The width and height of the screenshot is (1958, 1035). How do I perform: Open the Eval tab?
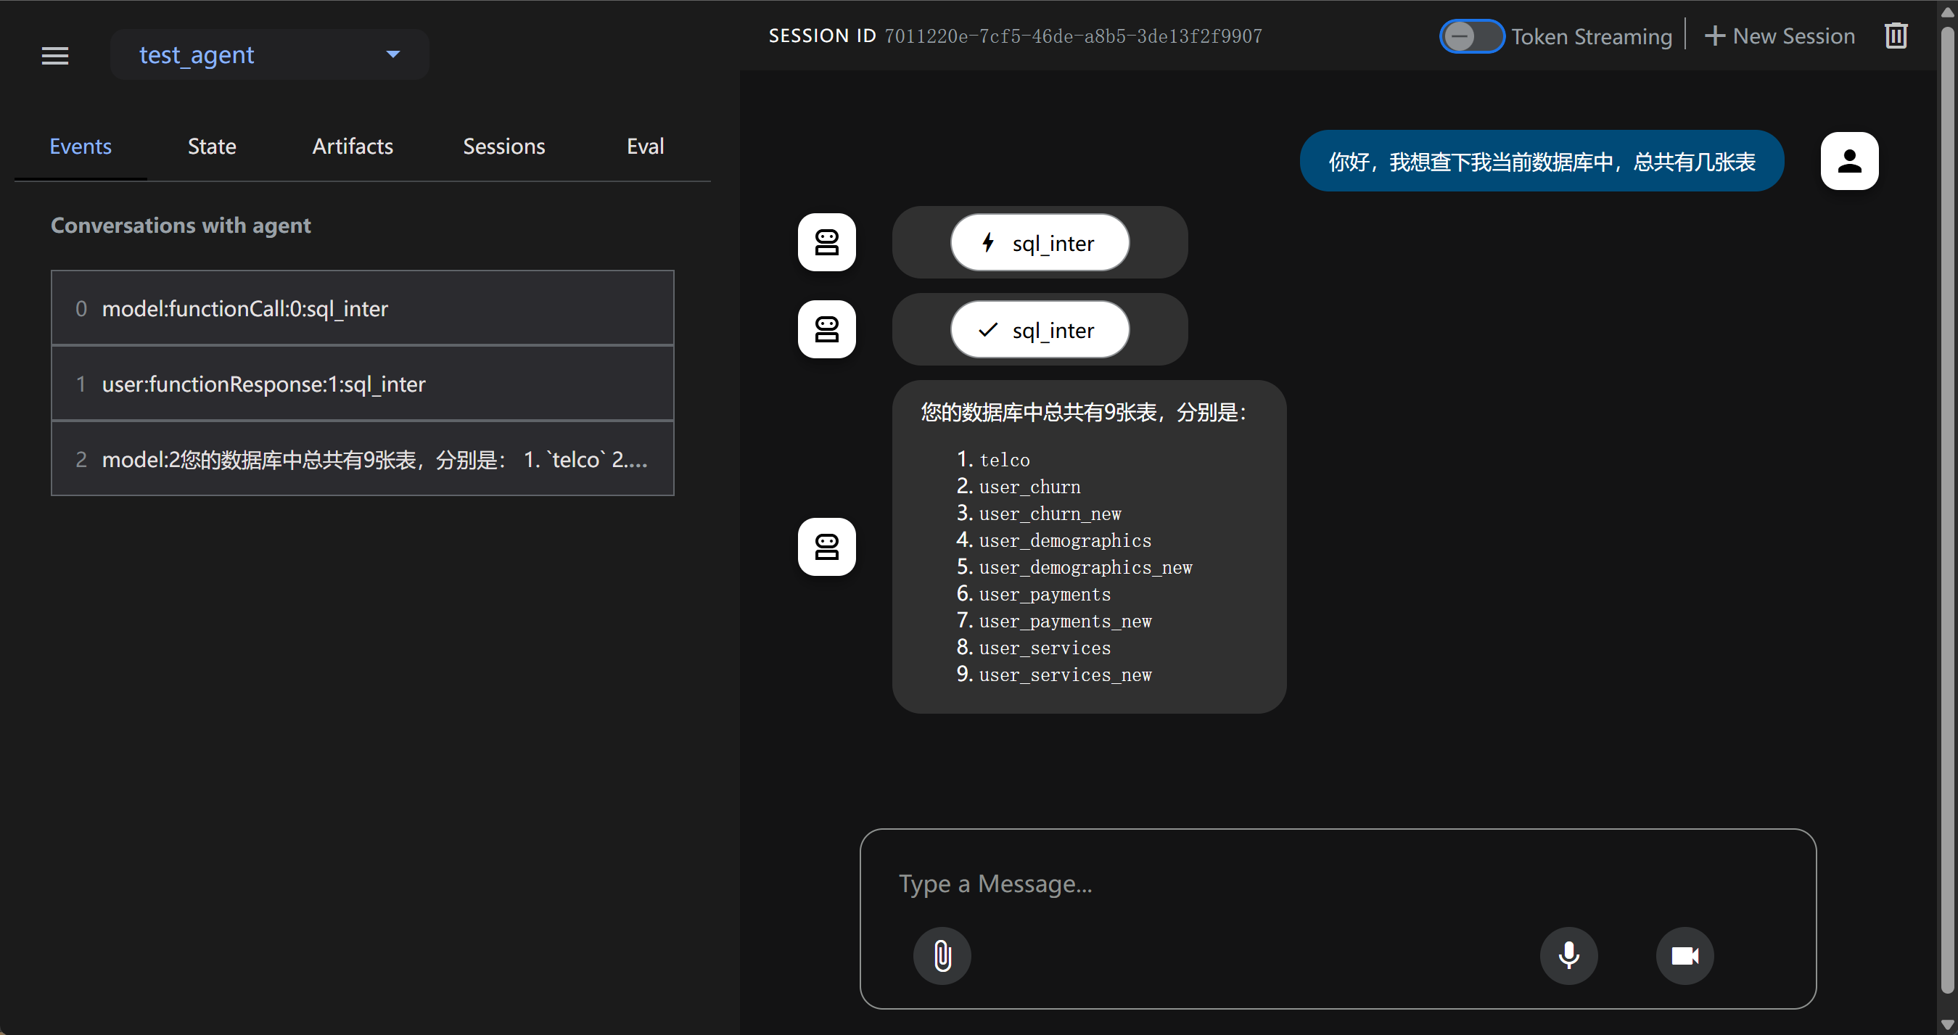(x=646, y=146)
